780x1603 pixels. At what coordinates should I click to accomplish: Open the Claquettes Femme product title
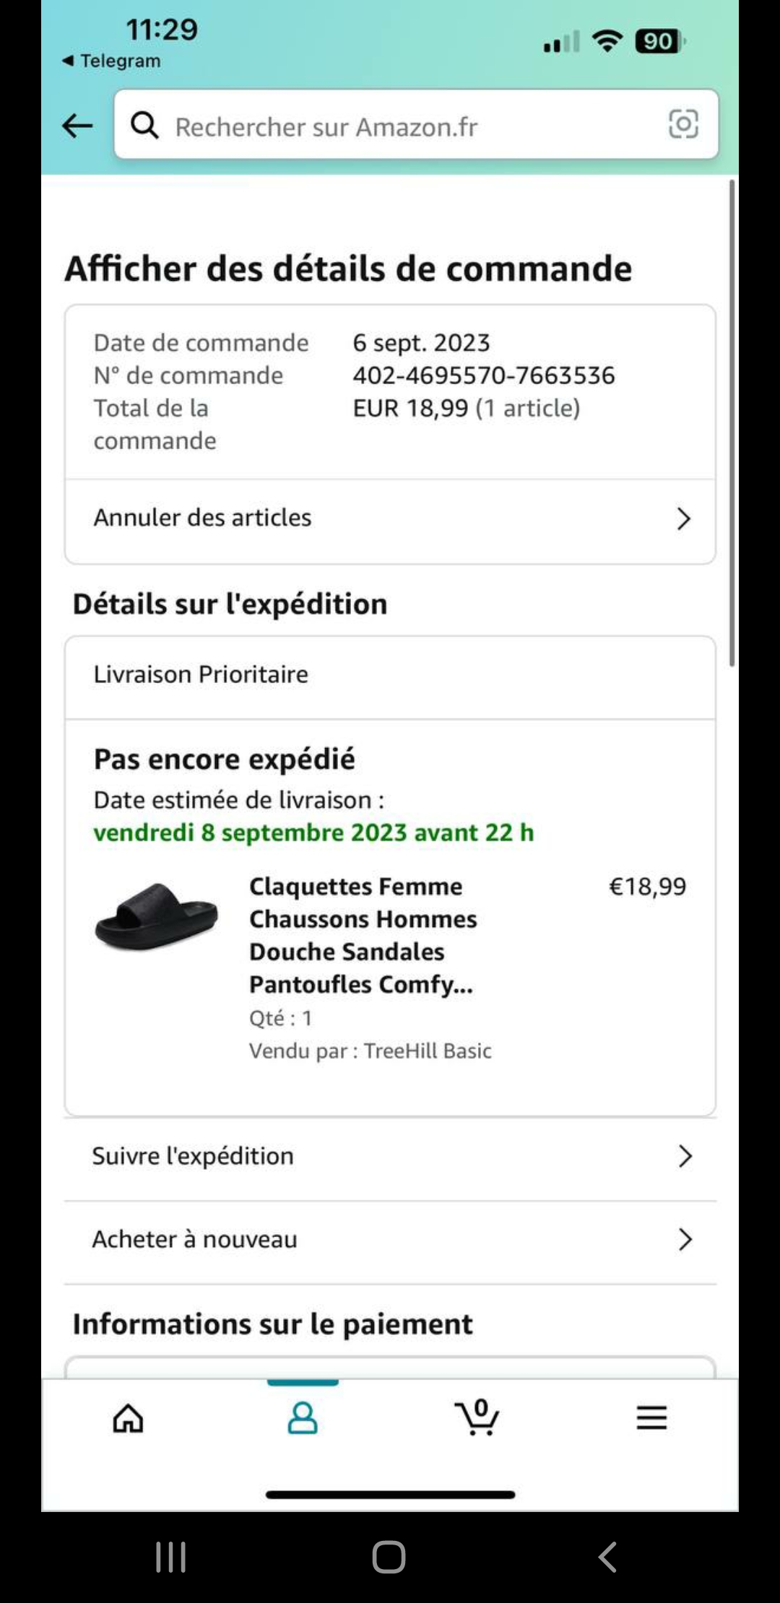pos(363,935)
